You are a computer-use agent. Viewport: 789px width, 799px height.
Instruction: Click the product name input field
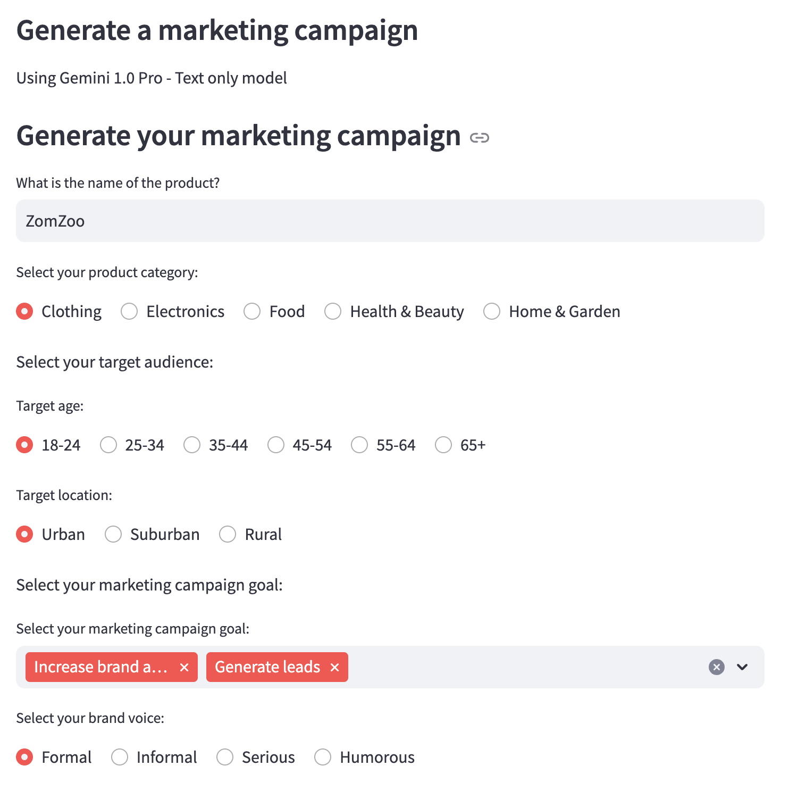pyautogui.click(x=390, y=221)
